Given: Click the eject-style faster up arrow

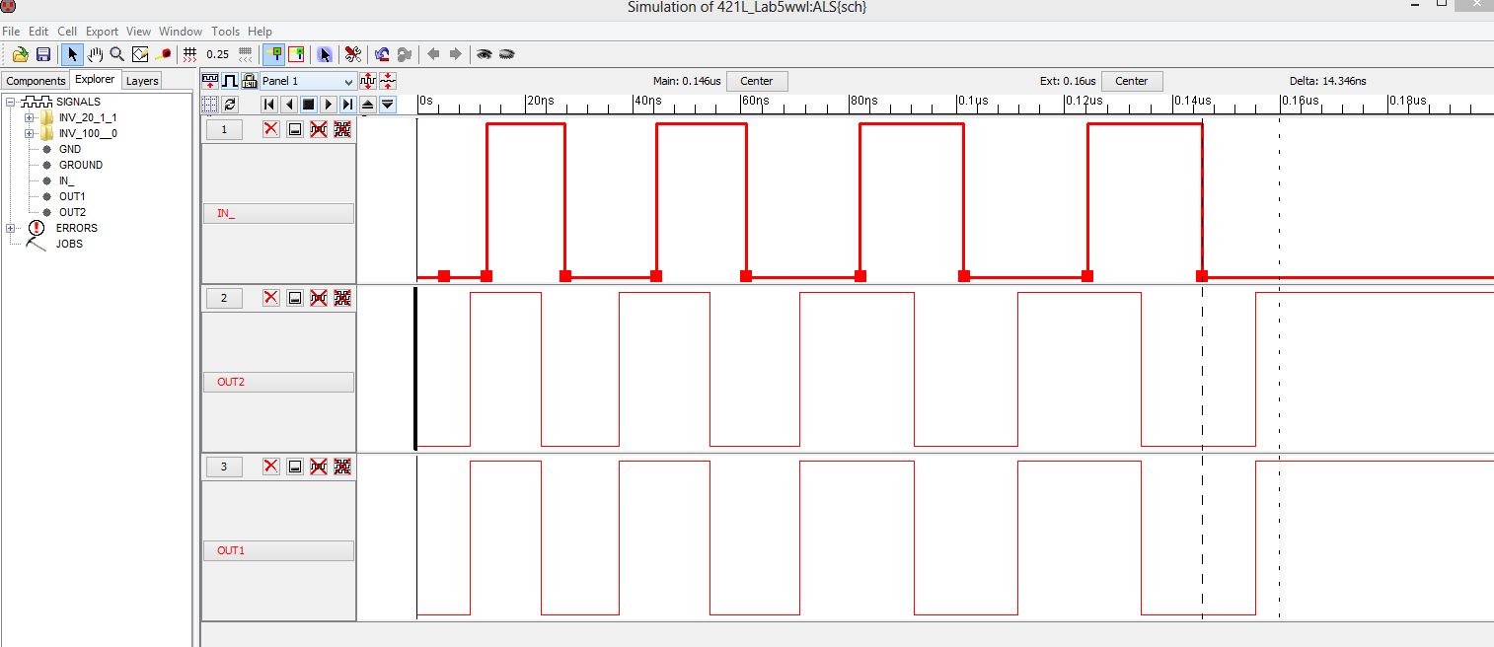Looking at the screenshot, I should point(367,104).
